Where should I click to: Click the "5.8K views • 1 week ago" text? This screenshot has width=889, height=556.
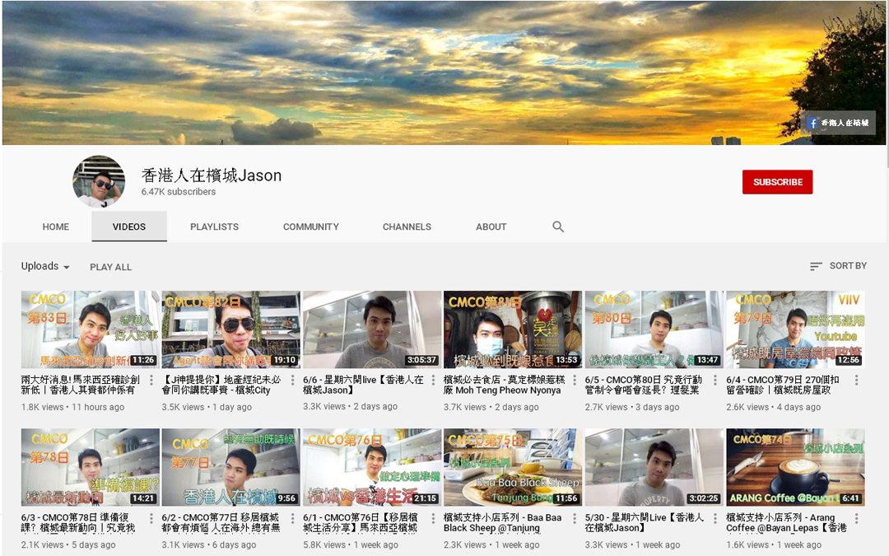click(x=351, y=544)
